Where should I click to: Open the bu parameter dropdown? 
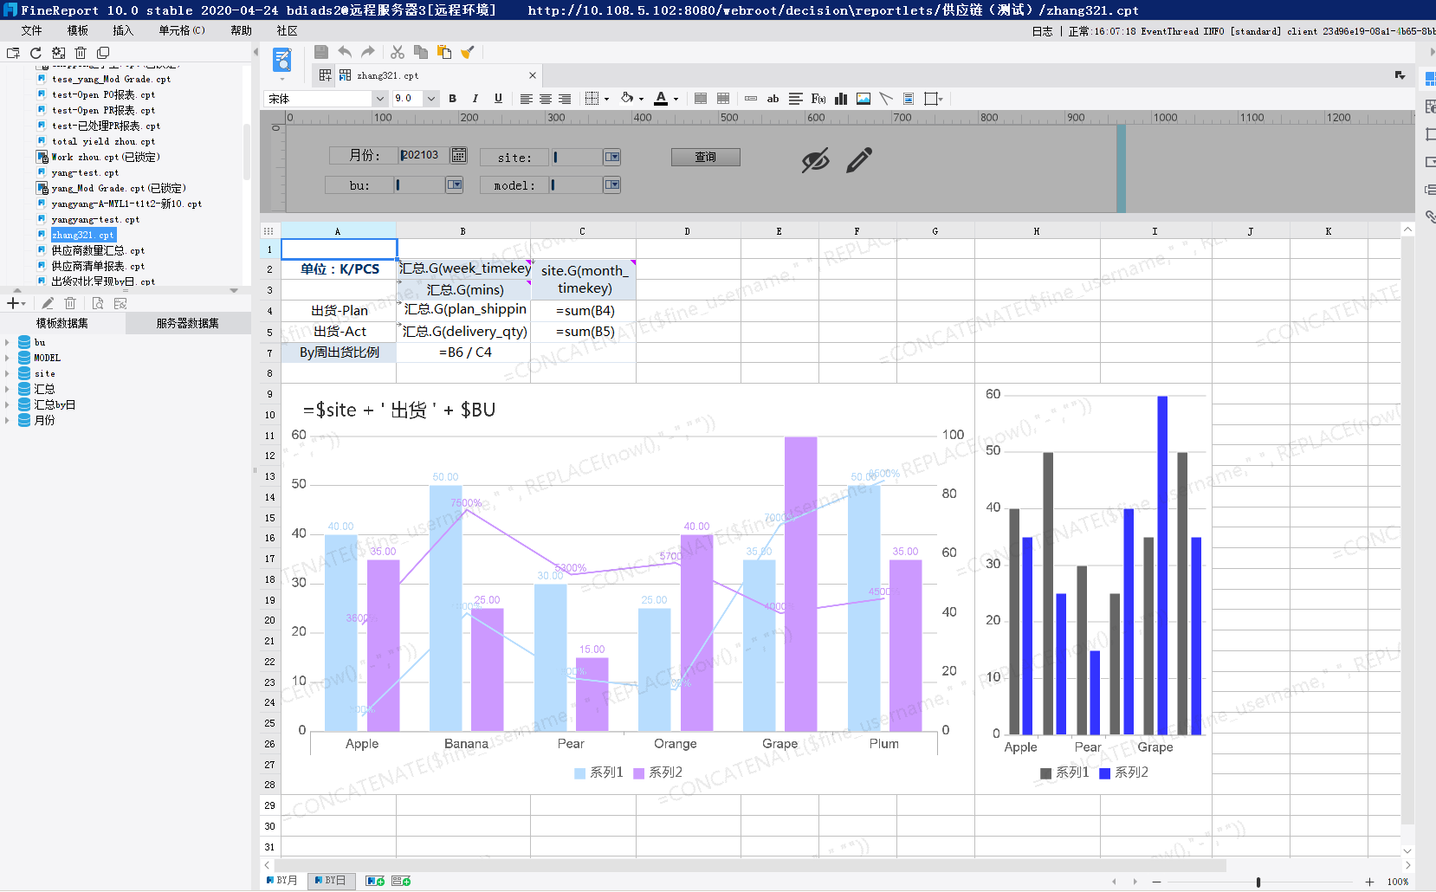(x=455, y=184)
